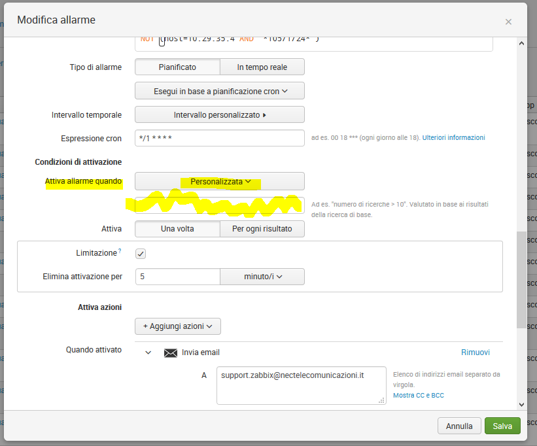This screenshot has height=446, width=537.
Task: Open the Personalizzata trigger condition dropdown
Action: pos(220,181)
